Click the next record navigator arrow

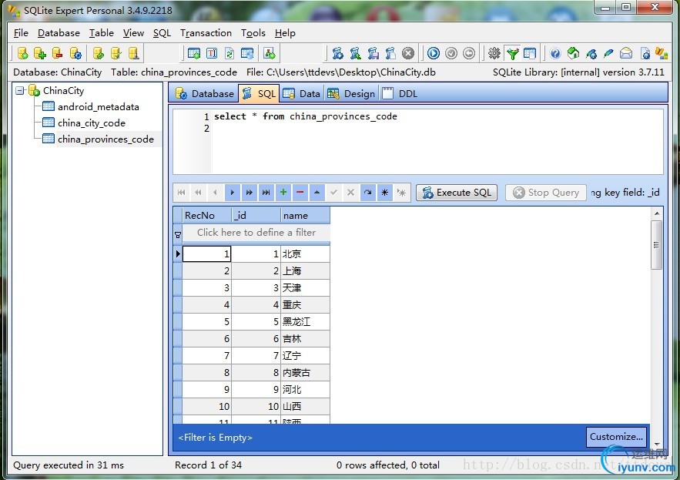point(233,193)
